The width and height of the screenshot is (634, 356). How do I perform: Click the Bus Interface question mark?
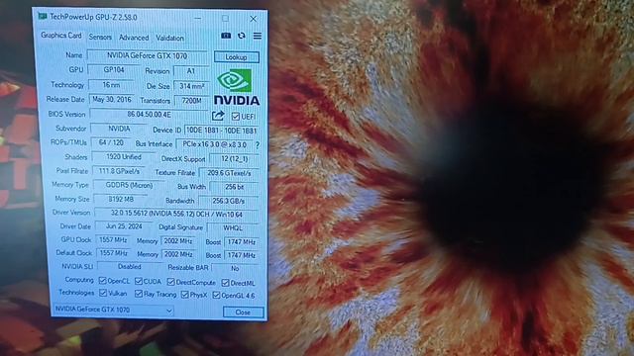(258, 145)
